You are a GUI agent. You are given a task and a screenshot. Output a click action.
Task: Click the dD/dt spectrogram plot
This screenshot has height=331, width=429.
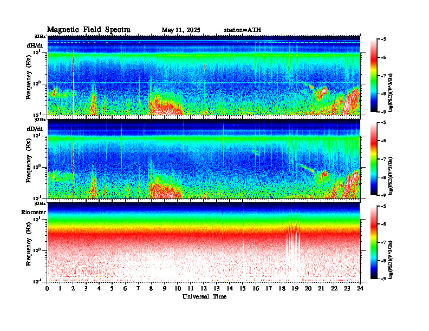[204, 158]
